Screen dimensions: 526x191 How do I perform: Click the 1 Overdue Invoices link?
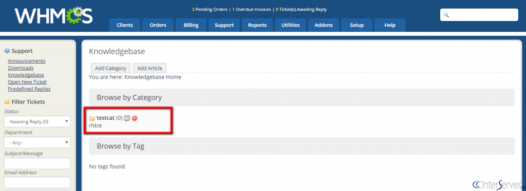tap(252, 10)
